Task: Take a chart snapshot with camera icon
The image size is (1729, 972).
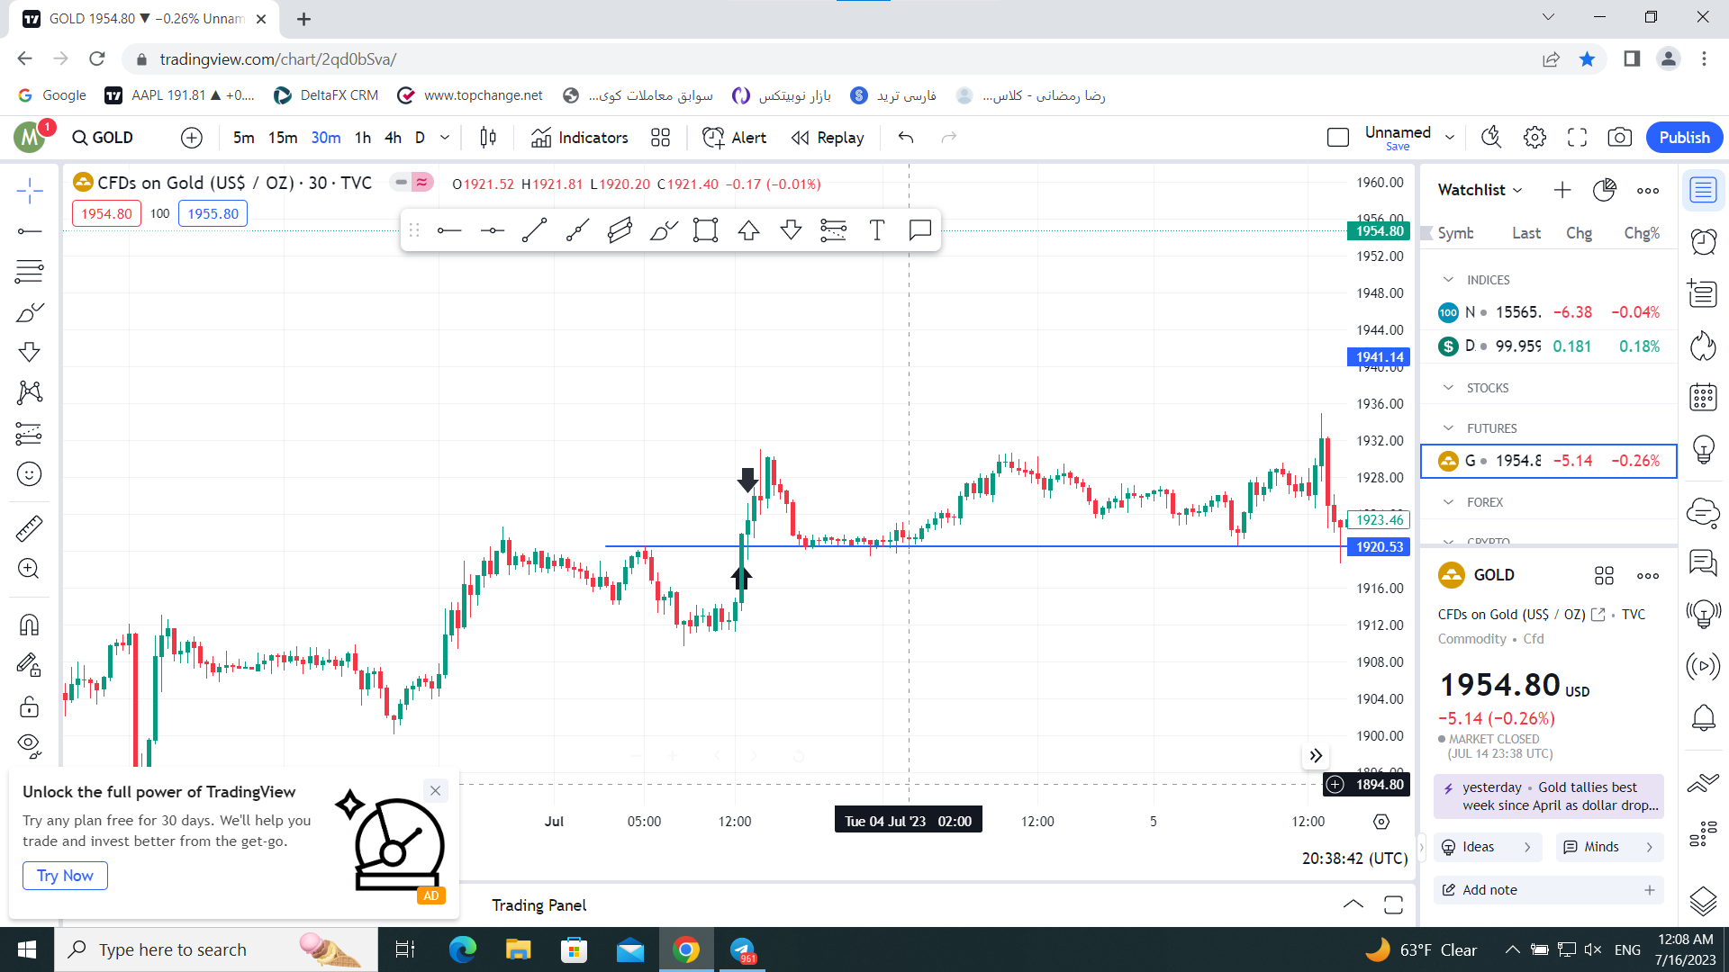Action: [1619, 138]
